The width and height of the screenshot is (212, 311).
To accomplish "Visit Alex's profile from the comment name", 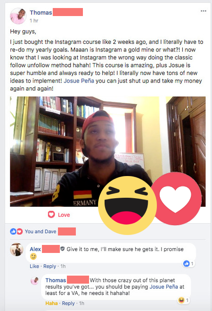I will pos(35,249).
